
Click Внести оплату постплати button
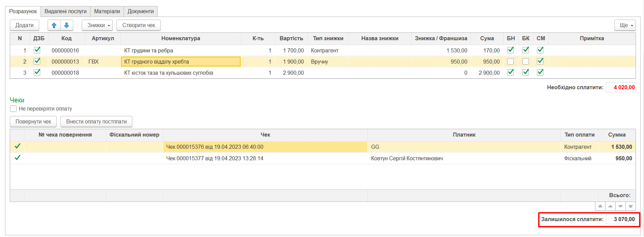96,122
